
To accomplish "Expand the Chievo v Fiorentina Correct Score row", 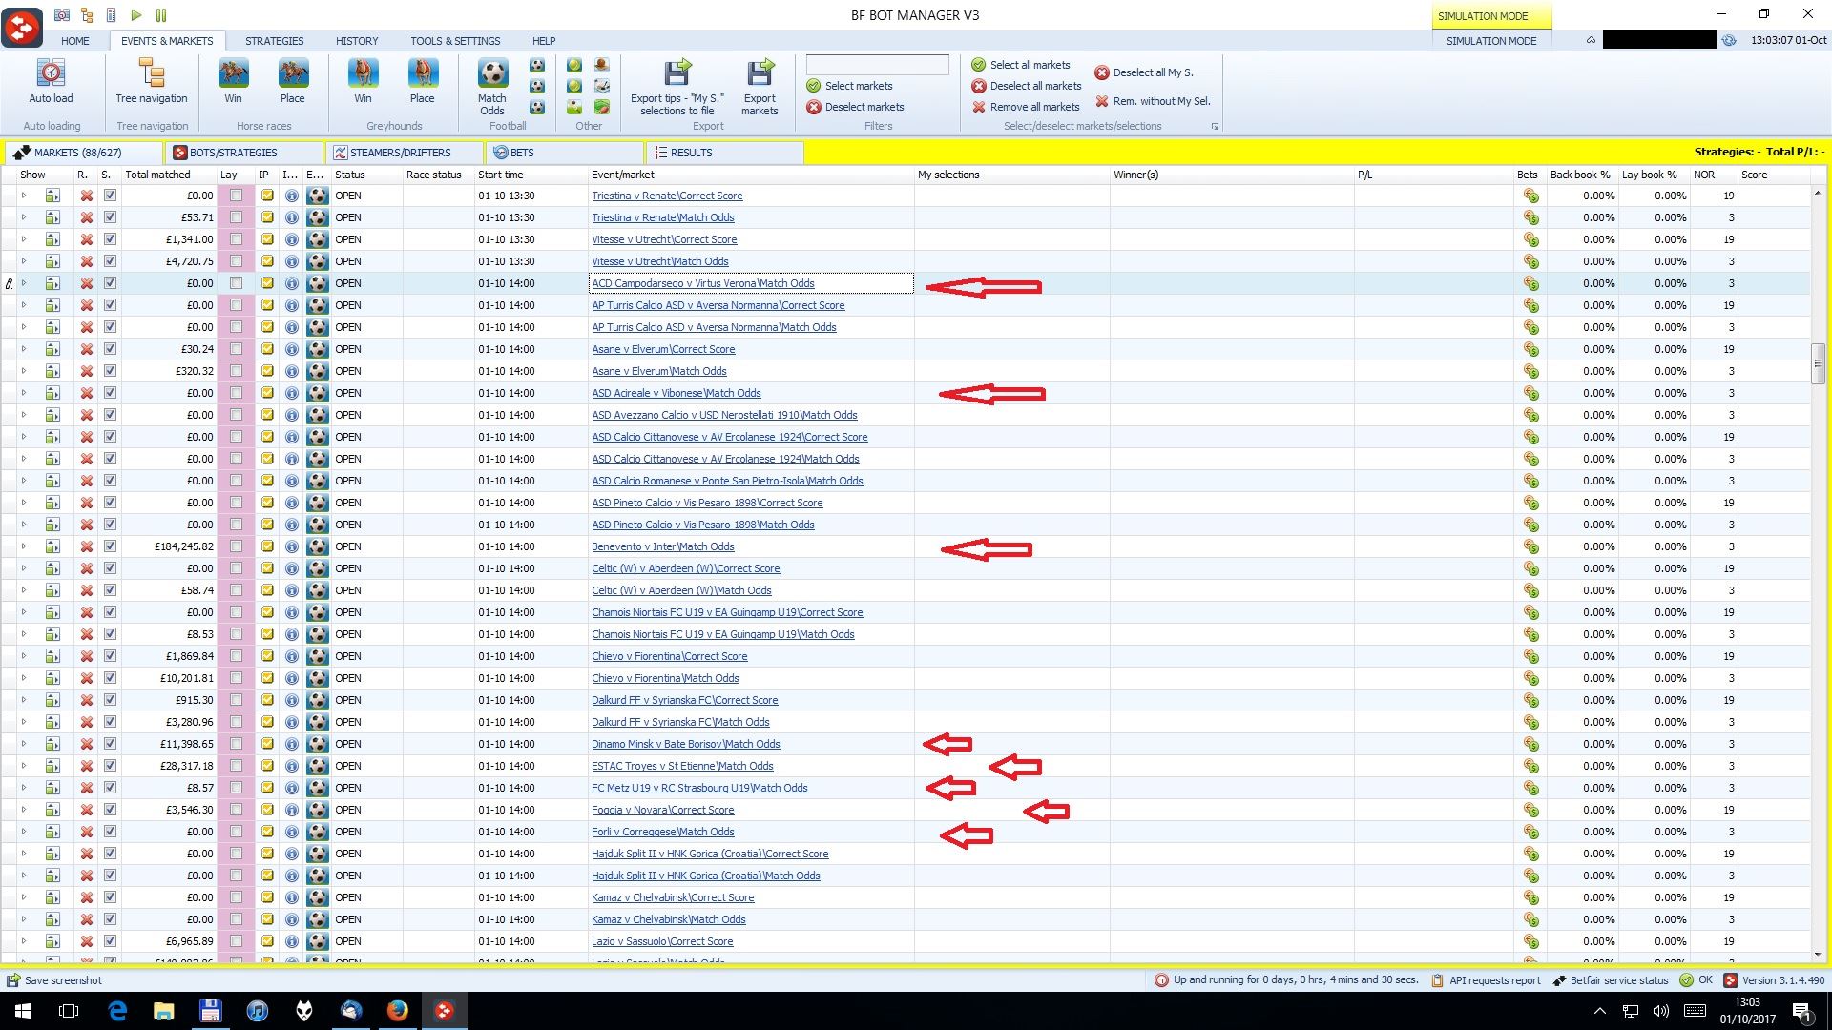I will (x=24, y=656).
